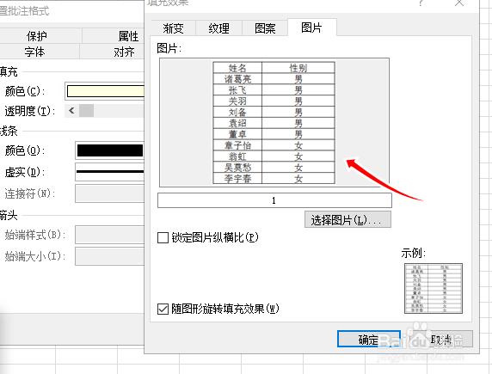Click the 选择图片(L)... button
This screenshot has height=374, width=492.
(347, 219)
